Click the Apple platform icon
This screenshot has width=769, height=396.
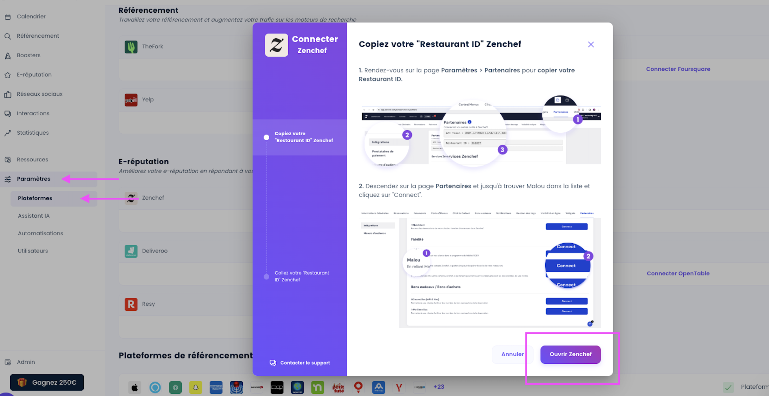[135, 387]
